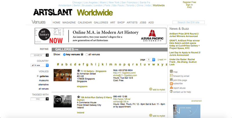Screen dimensions: 232x118
Task: Click the print this page printer icon
Action: pos(171,80)
